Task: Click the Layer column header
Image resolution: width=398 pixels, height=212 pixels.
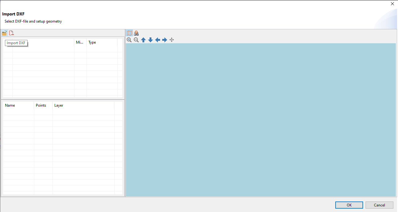Action: click(x=83, y=105)
